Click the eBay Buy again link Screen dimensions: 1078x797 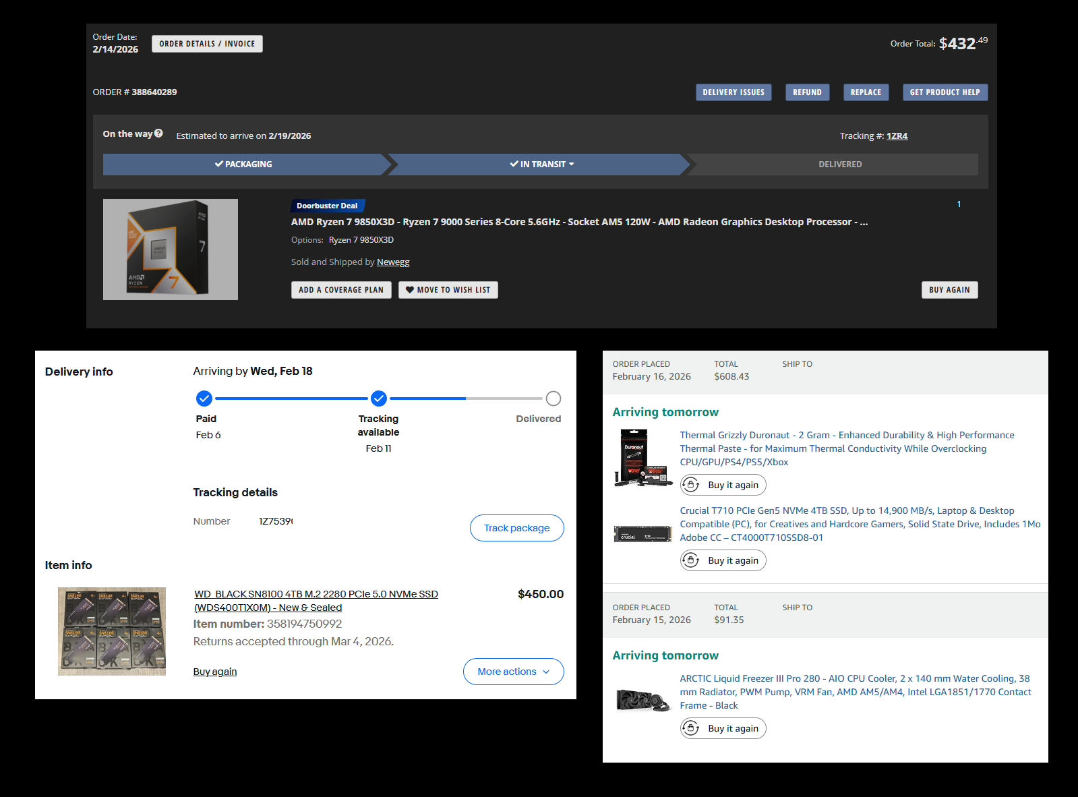pos(215,672)
